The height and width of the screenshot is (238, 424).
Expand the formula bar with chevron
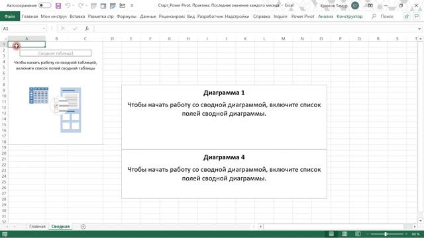click(x=419, y=28)
